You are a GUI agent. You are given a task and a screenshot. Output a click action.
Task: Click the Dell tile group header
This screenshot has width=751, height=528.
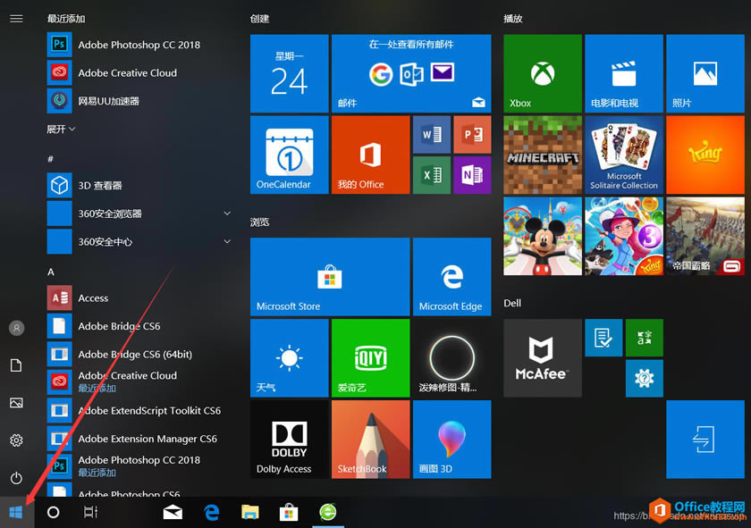tap(512, 303)
